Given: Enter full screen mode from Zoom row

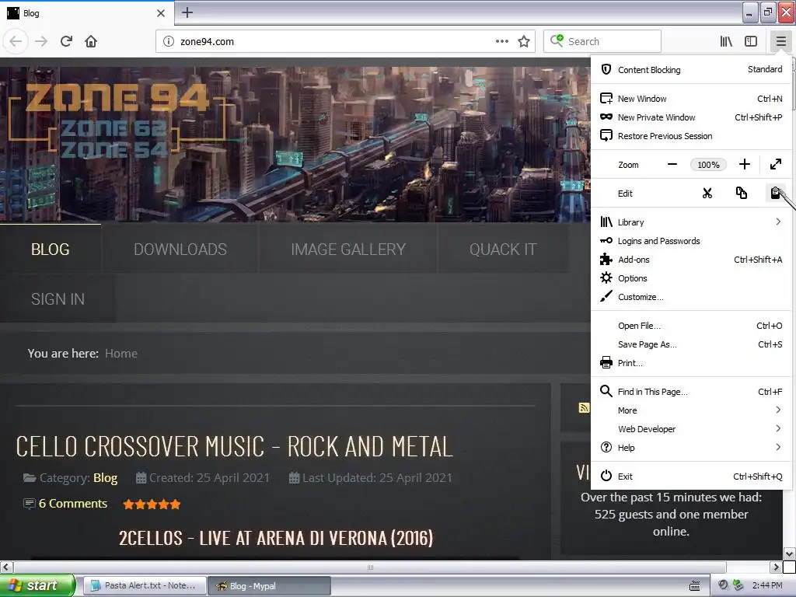Looking at the screenshot, I should click(x=776, y=164).
